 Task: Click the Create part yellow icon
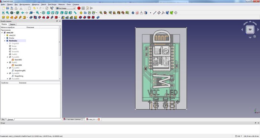pos(81,13)
